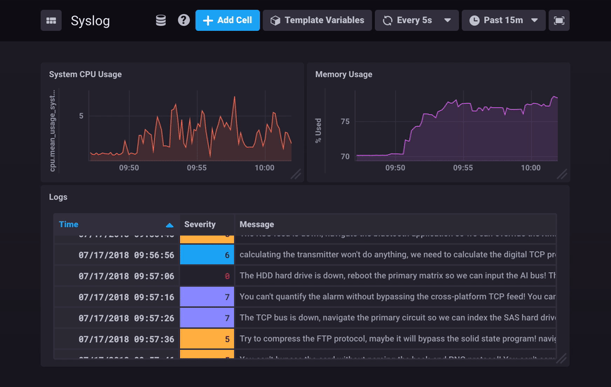Open the help question mark icon

coord(184,20)
